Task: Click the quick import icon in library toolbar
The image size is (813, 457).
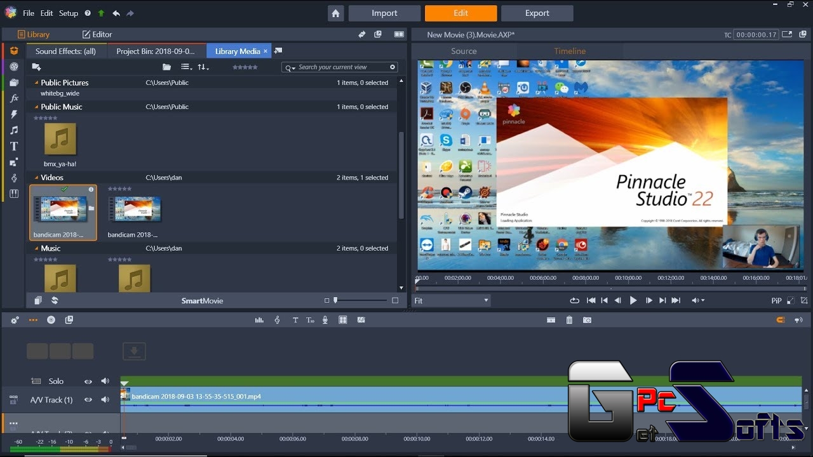Action: (x=37, y=67)
